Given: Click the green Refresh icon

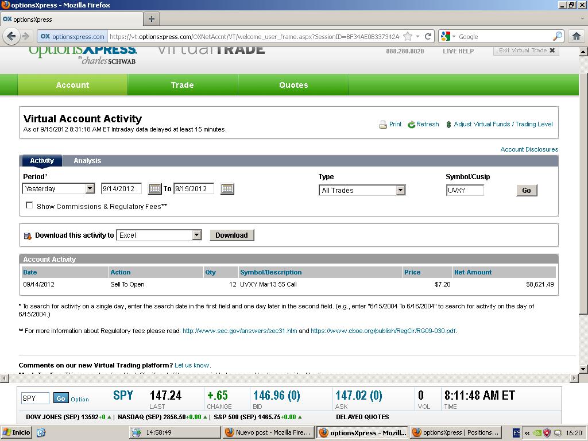Looking at the screenshot, I should pyautogui.click(x=411, y=125).
